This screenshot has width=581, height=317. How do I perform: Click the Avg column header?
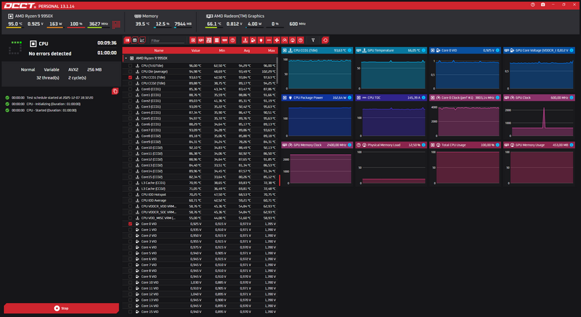[246, 50]
